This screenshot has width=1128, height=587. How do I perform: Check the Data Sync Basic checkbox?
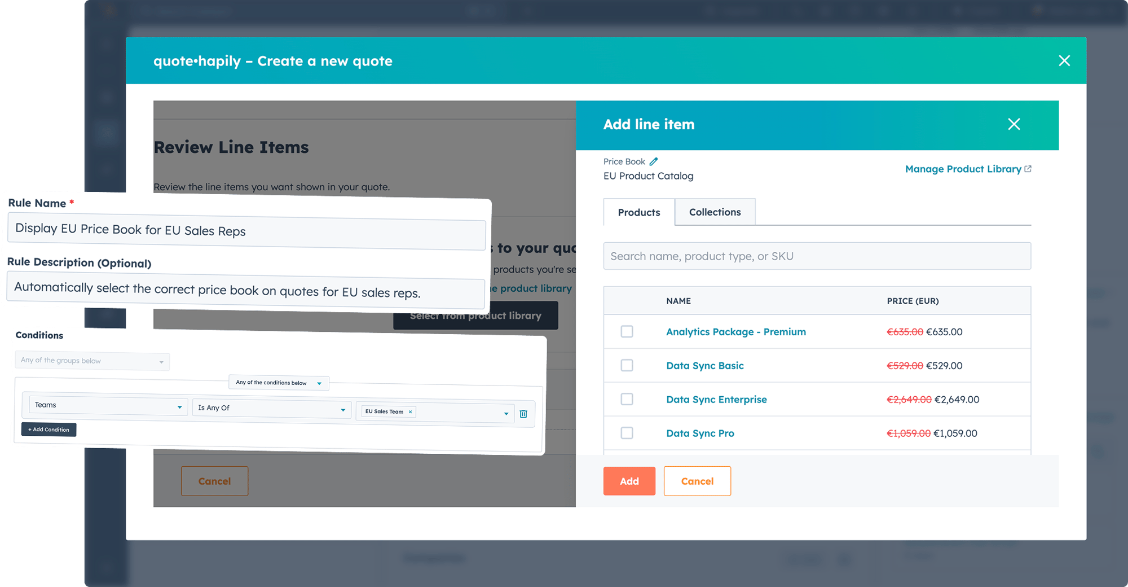point(627,365)
